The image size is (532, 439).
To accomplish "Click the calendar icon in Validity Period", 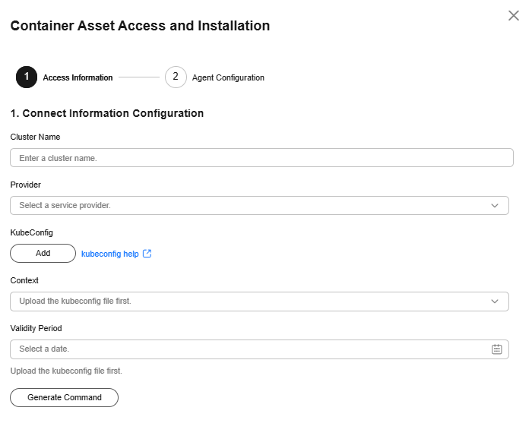I will click(496, 349).
